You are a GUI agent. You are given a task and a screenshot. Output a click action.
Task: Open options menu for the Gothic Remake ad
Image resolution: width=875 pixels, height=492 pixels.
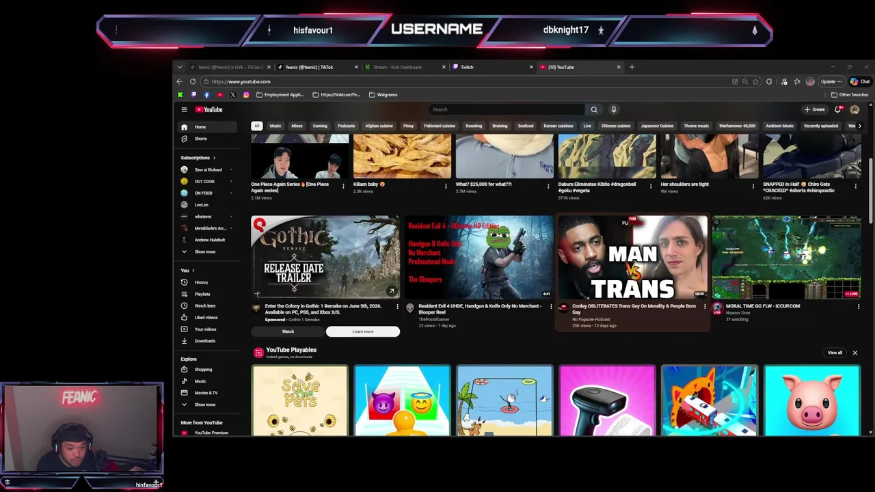[397, 306]
